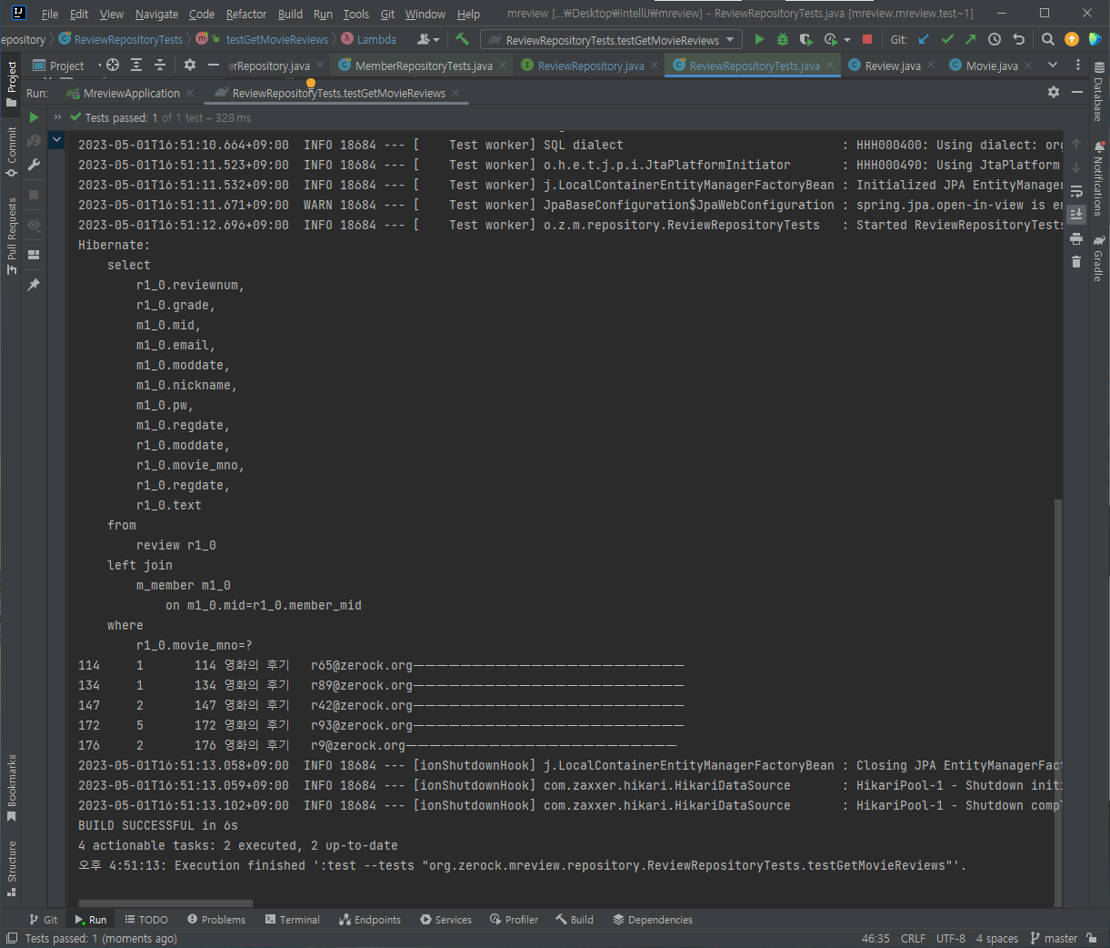Switch to ReviewRepository.java editor tab
The image size is (1110, 948).
(x=590, y=66)
